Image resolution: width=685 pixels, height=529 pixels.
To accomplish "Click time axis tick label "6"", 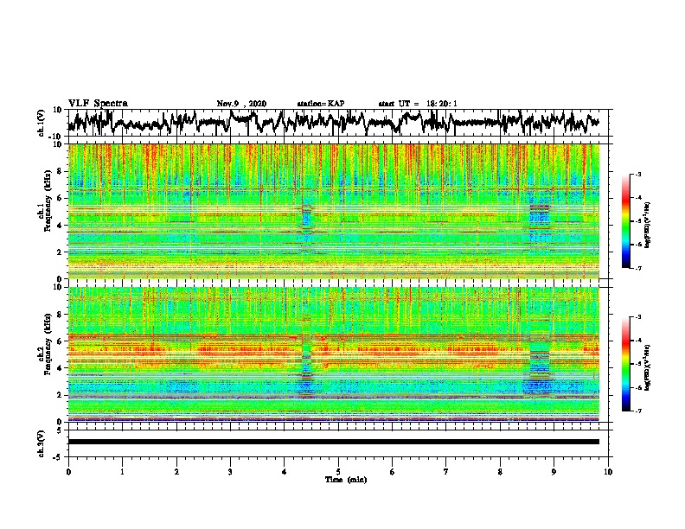I will coord(393,472).
